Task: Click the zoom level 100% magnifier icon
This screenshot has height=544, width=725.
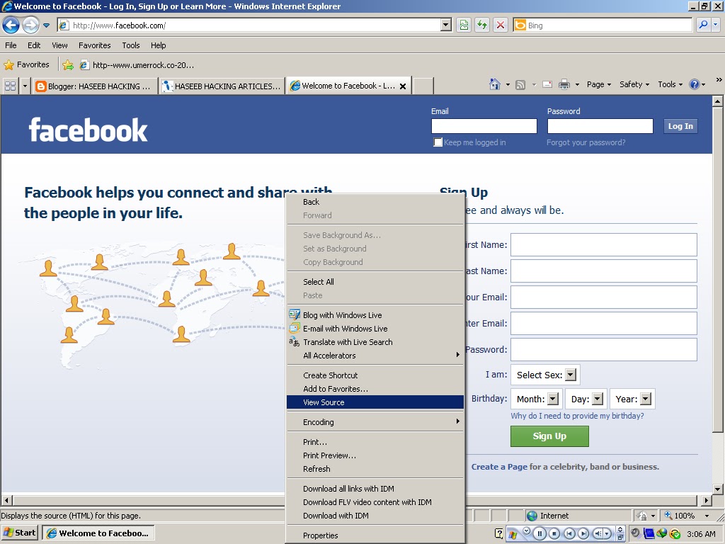Action: pyautogui.click(x=668, y=515)
